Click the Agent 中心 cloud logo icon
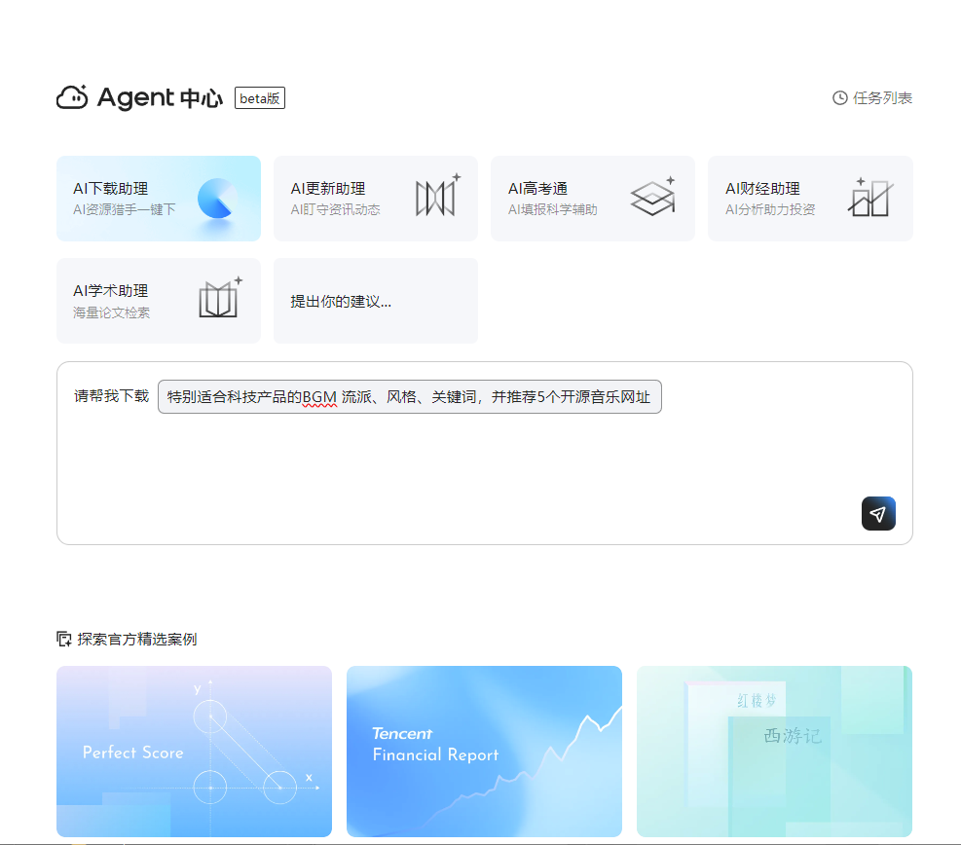 [x=73, y=98]
